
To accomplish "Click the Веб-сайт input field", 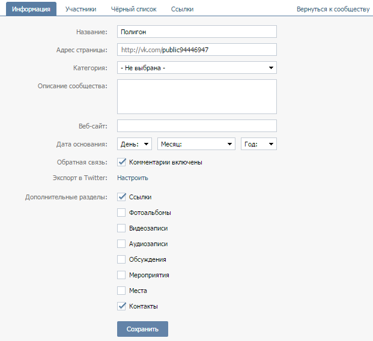I will pos(196,125).
